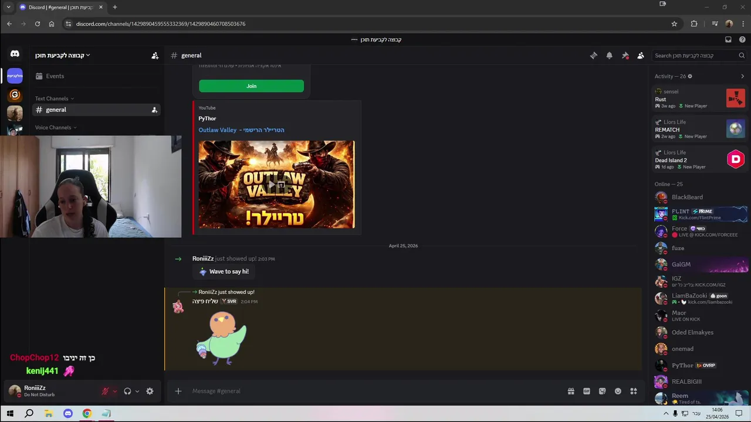Open the Send a Gift icon

pos(571,391)
